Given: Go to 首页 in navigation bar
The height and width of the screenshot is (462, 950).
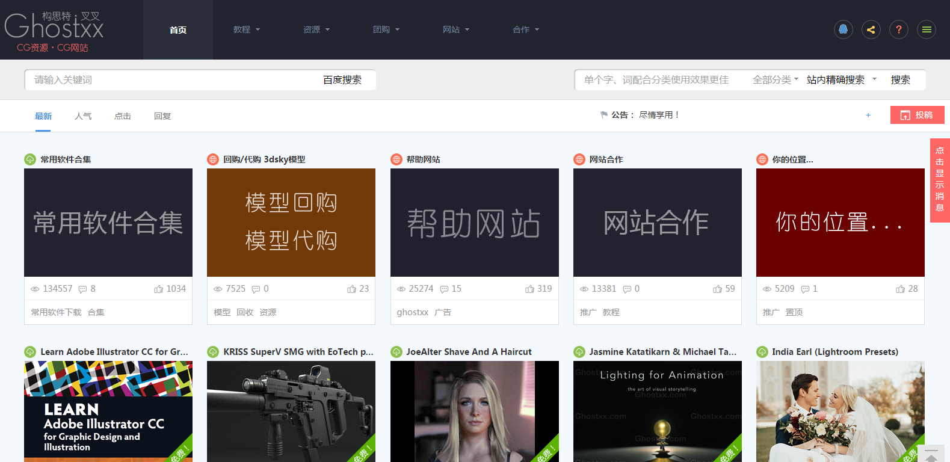Looking at the screenshot, I should (x=178, y=29).
